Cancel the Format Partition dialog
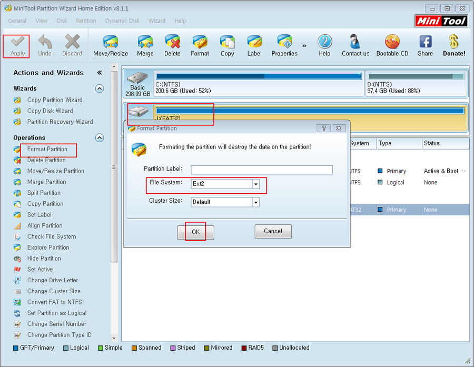Viewport: 474px width, 367px height. (273, 231)
